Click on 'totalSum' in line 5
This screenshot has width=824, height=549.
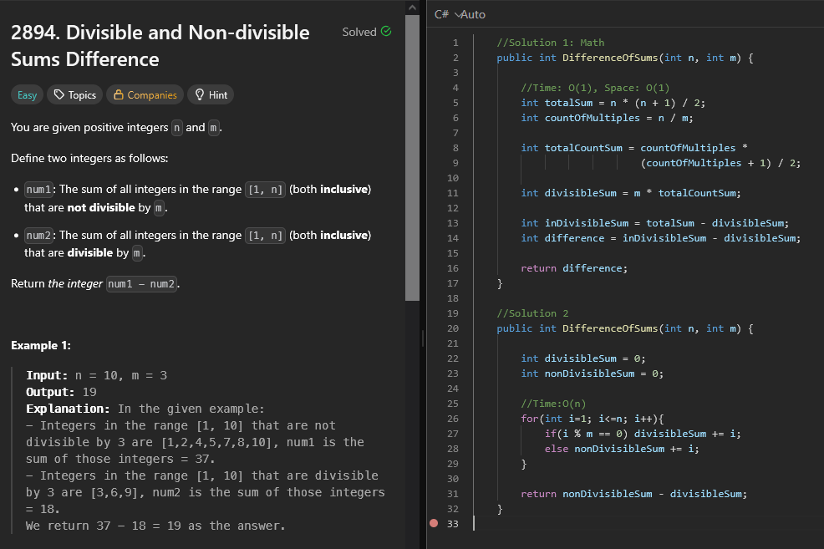(568, 103)
